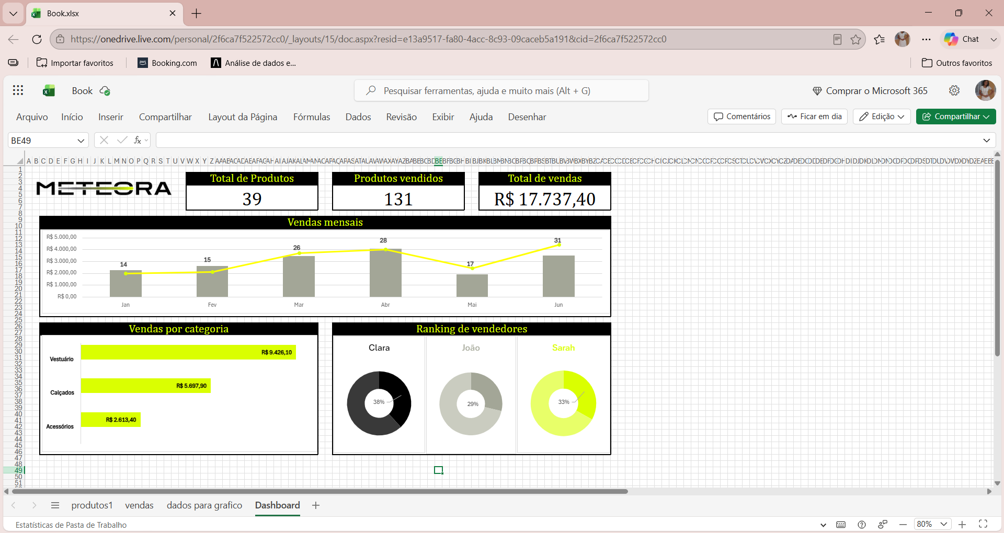1004x533 pixels.
Task: Check the cloud save status icon
Action: click(105, 91)
